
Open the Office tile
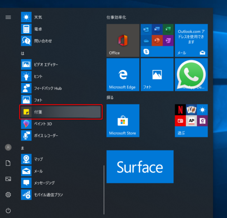click(x=123, y=40)
